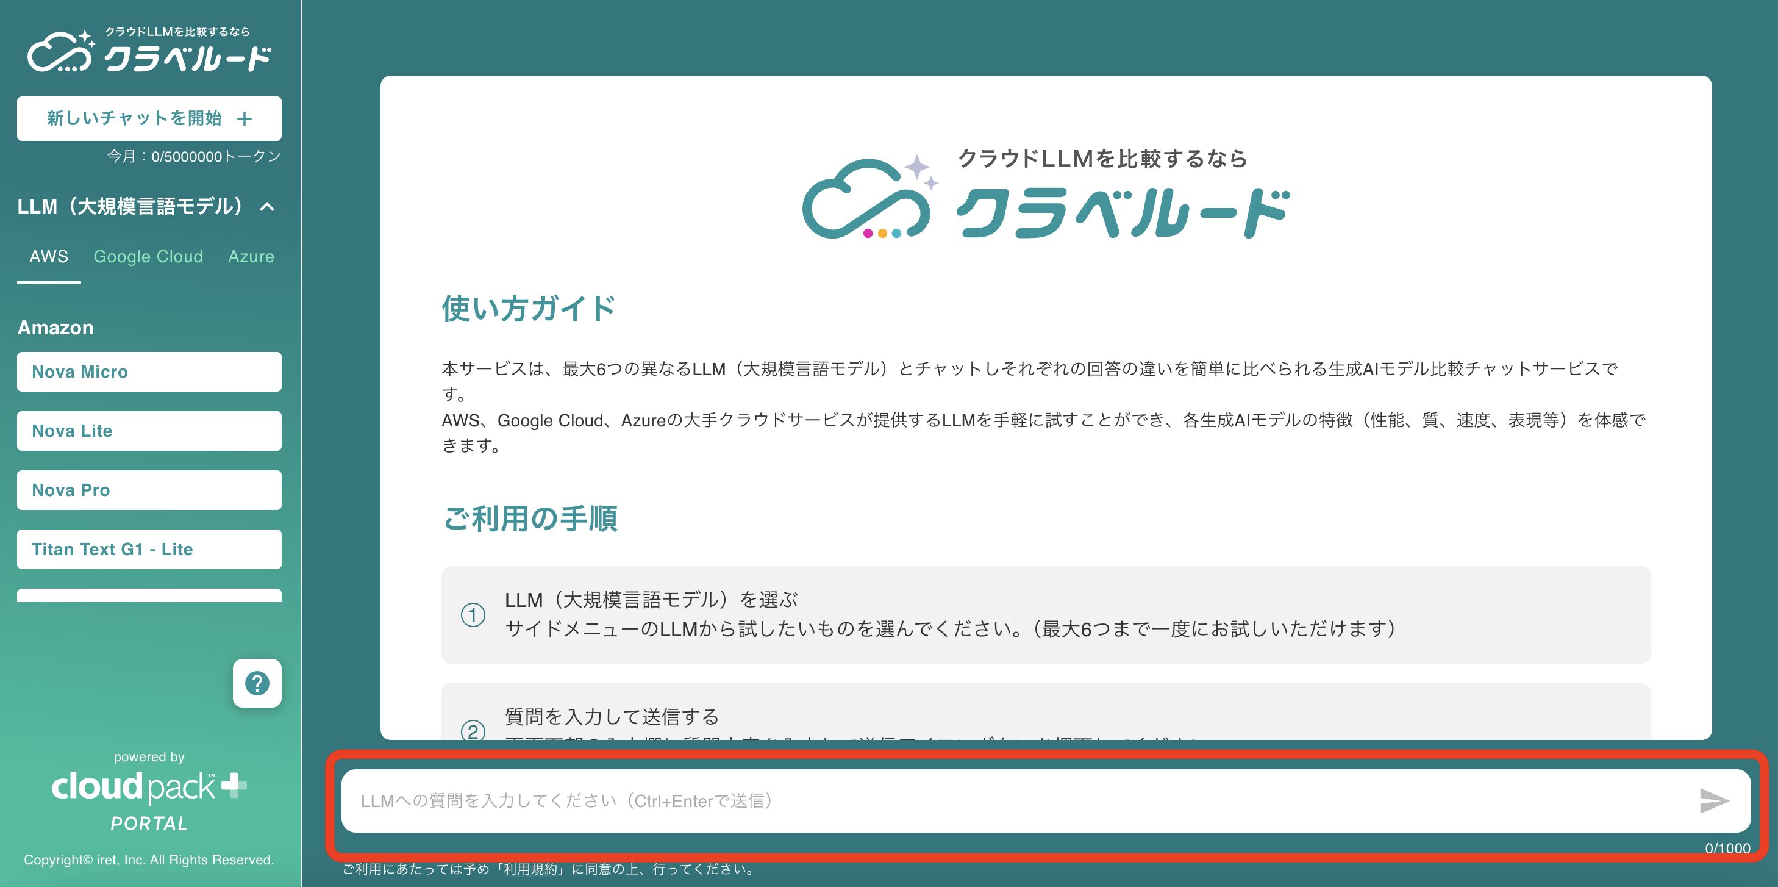Open the 利用規約 terms link
The height and width of the screenshot is (887, 1778).
(x=530, y=869)
